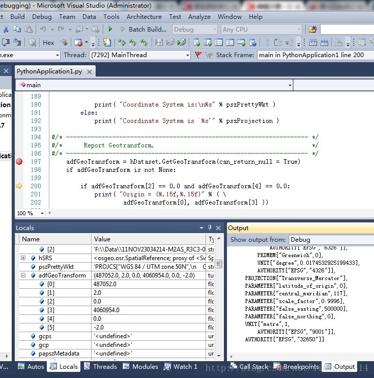Open the Architecture menu

pos(144,17)
